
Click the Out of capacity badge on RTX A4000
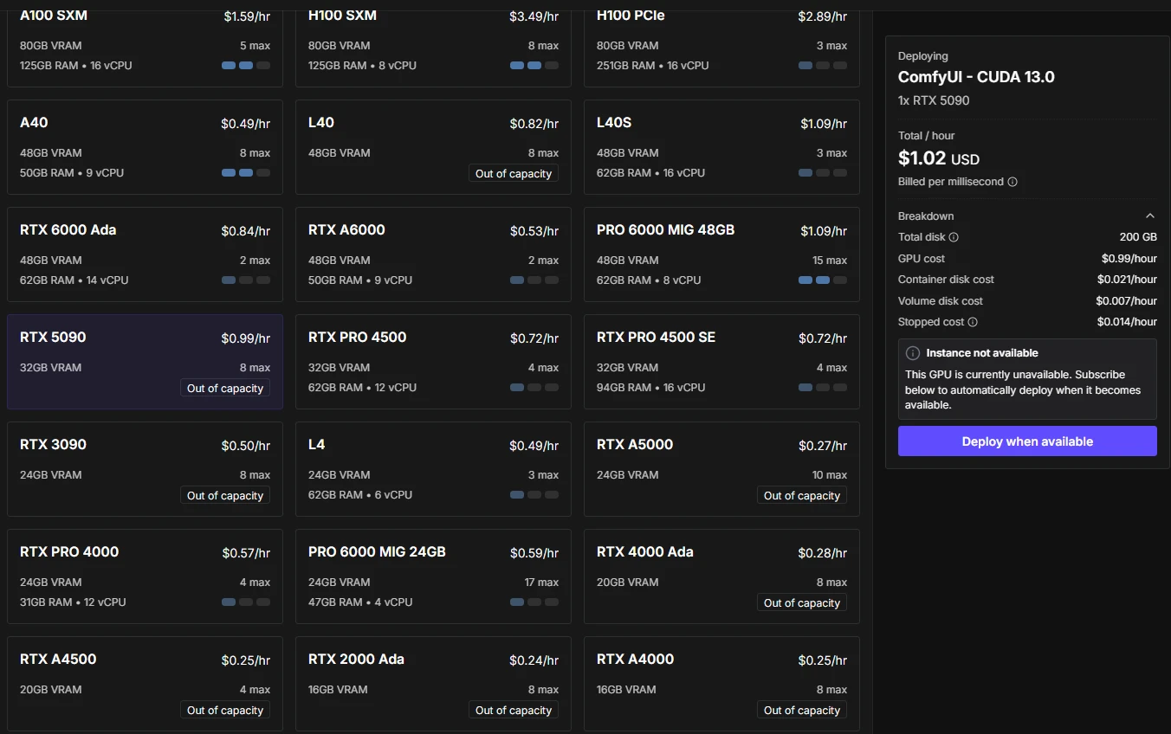802,711
